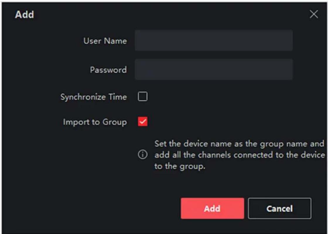Screen dimensions: 328x234
Task: Click the Cancel button
Action: point(279,208)
